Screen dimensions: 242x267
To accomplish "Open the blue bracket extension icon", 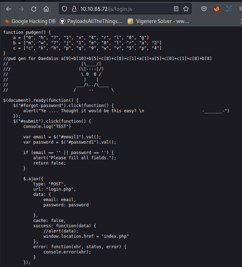I will click(229, 9).
